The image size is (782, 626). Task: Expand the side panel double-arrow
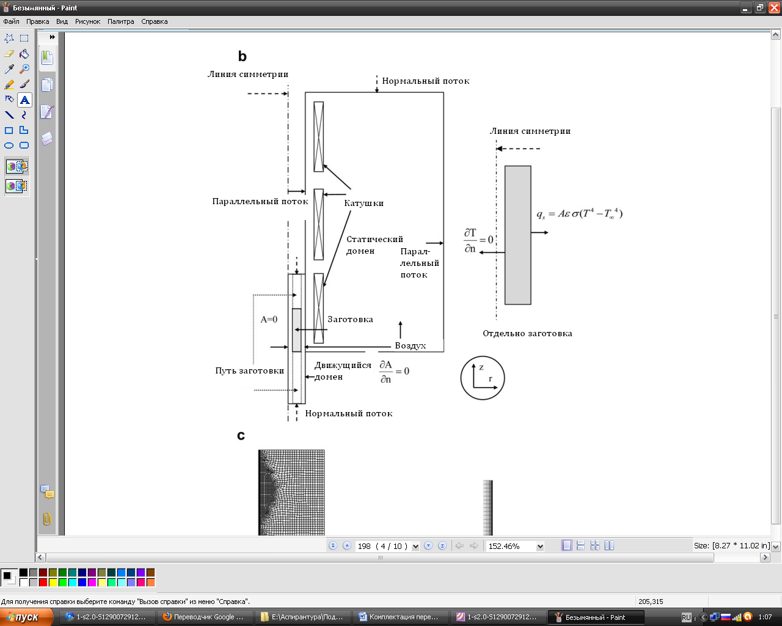(53, 37)
